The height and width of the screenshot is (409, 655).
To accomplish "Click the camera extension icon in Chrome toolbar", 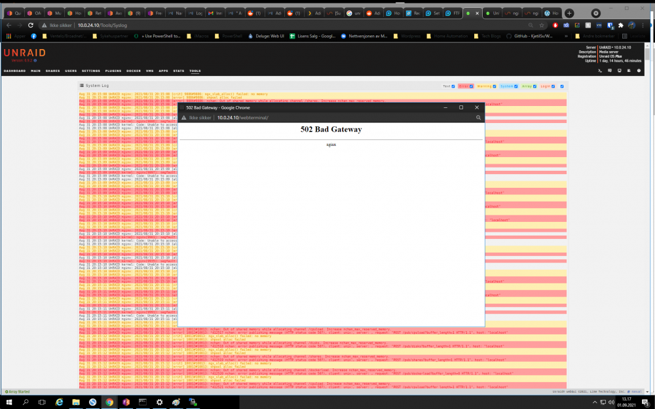I will (566, 25).
